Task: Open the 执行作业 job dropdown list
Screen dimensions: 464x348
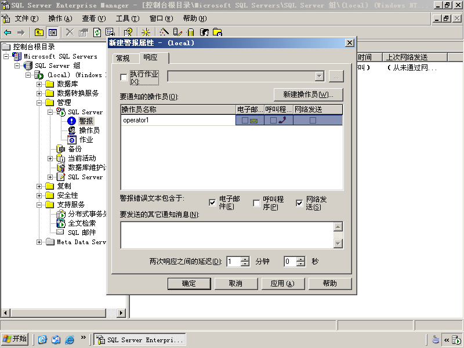Action: point(319,77)
